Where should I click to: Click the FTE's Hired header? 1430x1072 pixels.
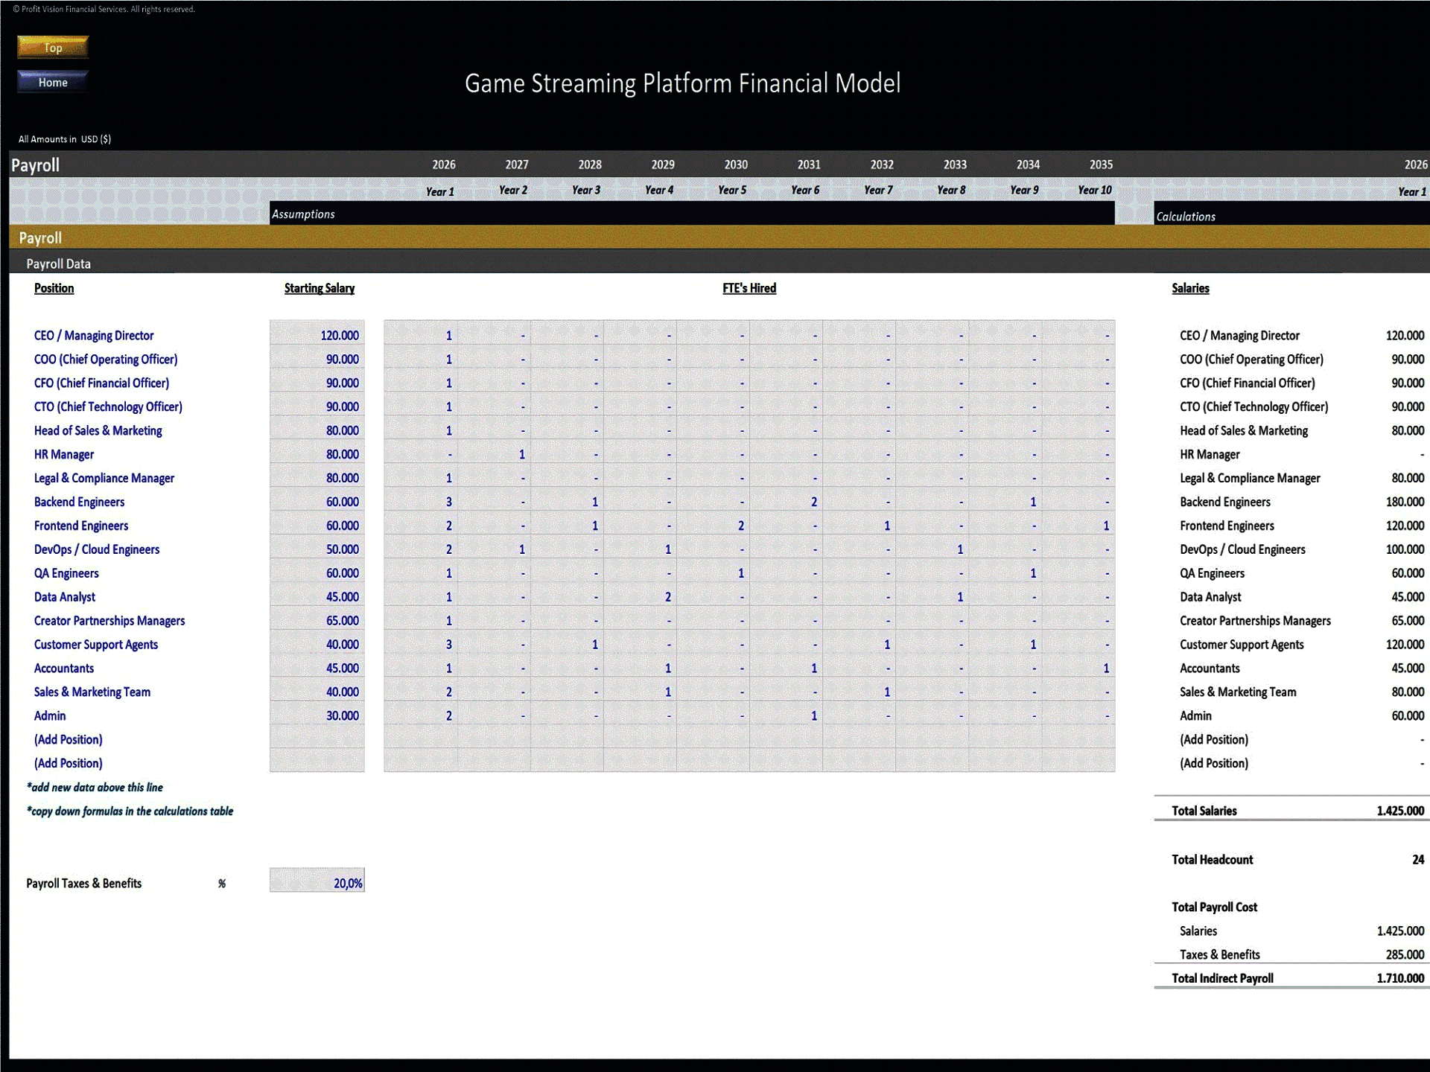pos(749,288)
